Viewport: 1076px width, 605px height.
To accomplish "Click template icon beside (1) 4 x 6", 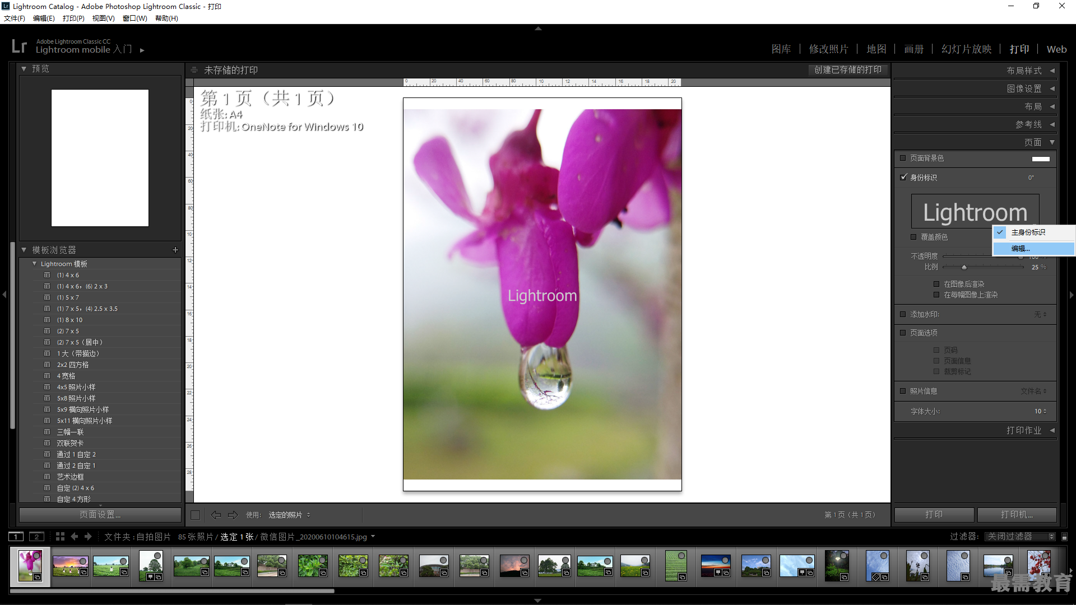I will click(48, 275).
